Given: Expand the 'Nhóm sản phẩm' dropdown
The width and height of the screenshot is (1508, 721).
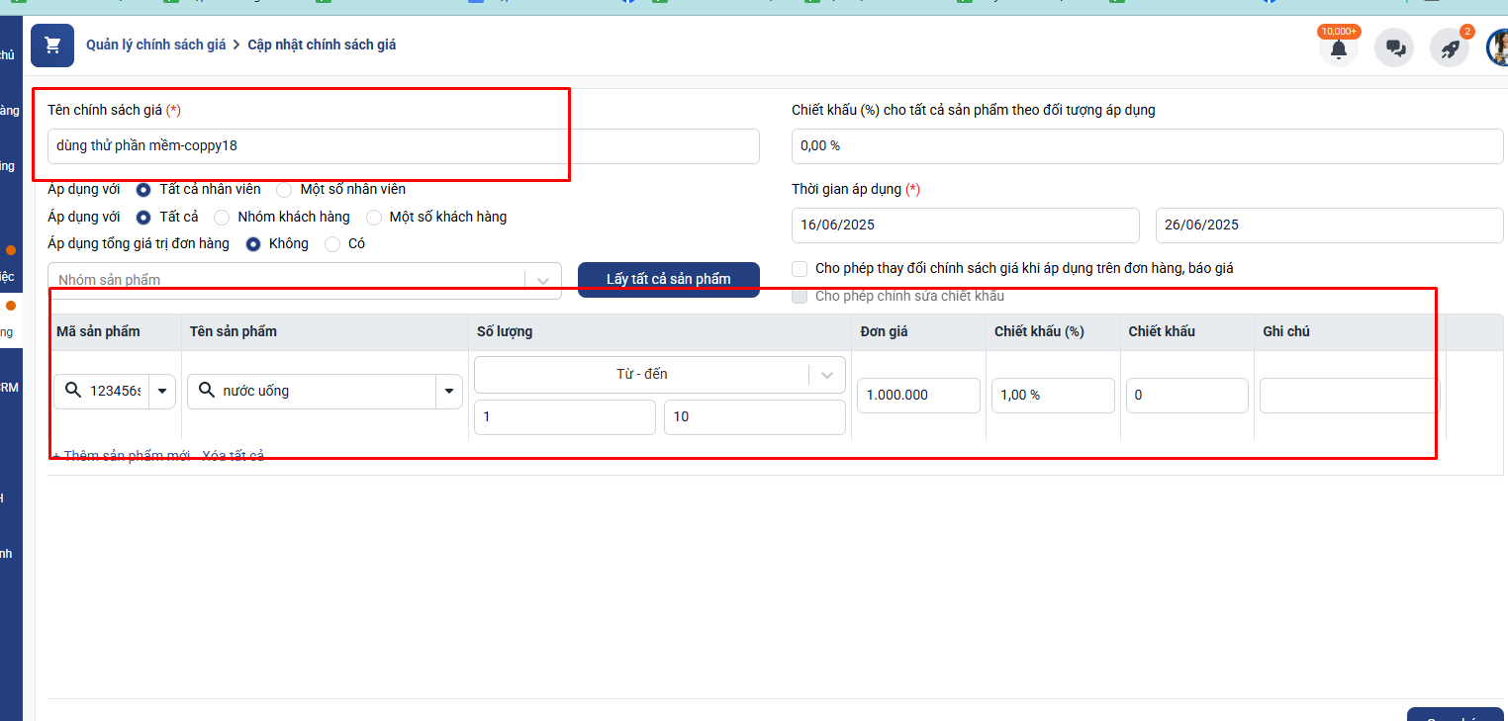Looking at the screenshot, I should click(x=542, y=281).
